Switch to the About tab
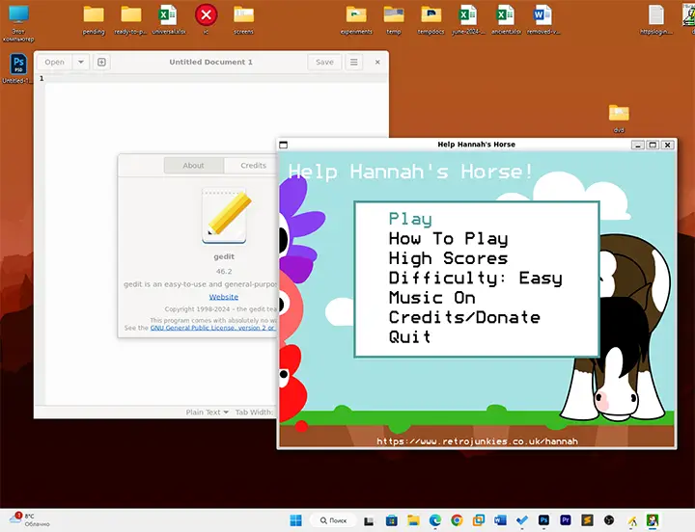 pos(194,165)
